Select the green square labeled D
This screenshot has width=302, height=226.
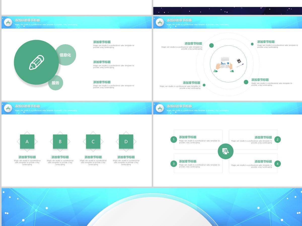click(x=126, y=142)
